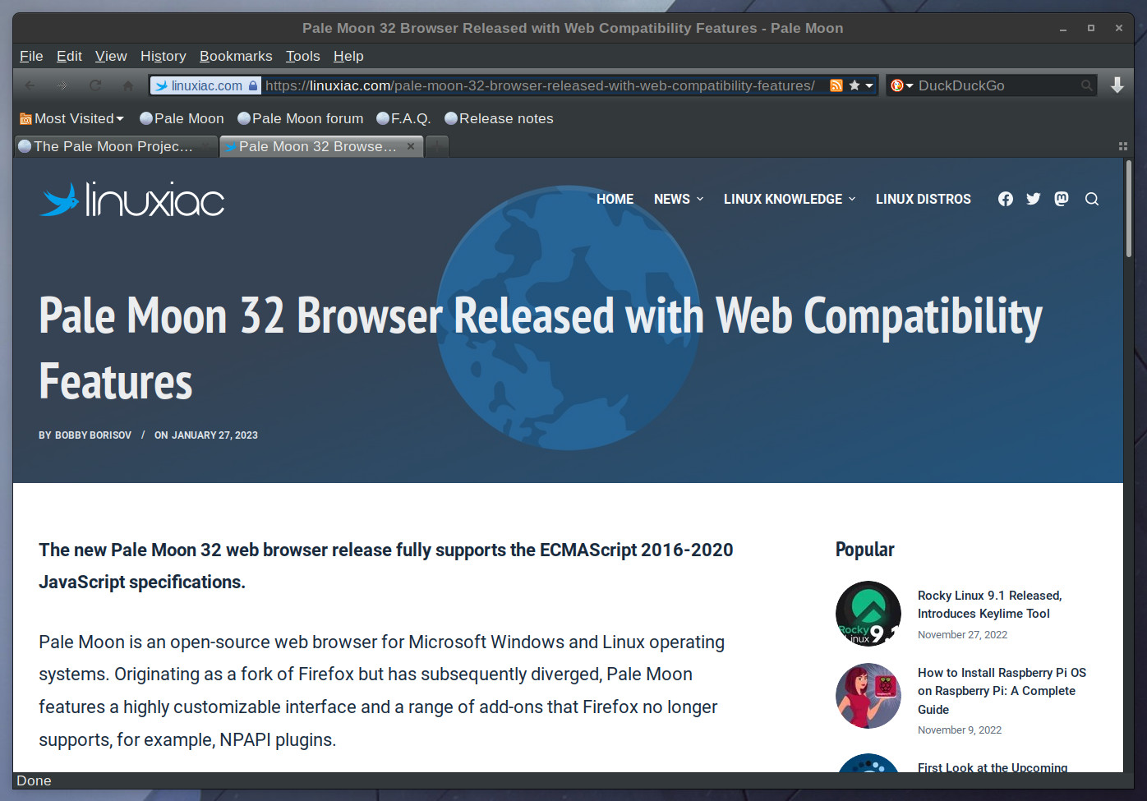Click the Rocky Linux 9.1 thumbnail
1147x801 pixels.
pyautogui.click(x=868, y=614)
